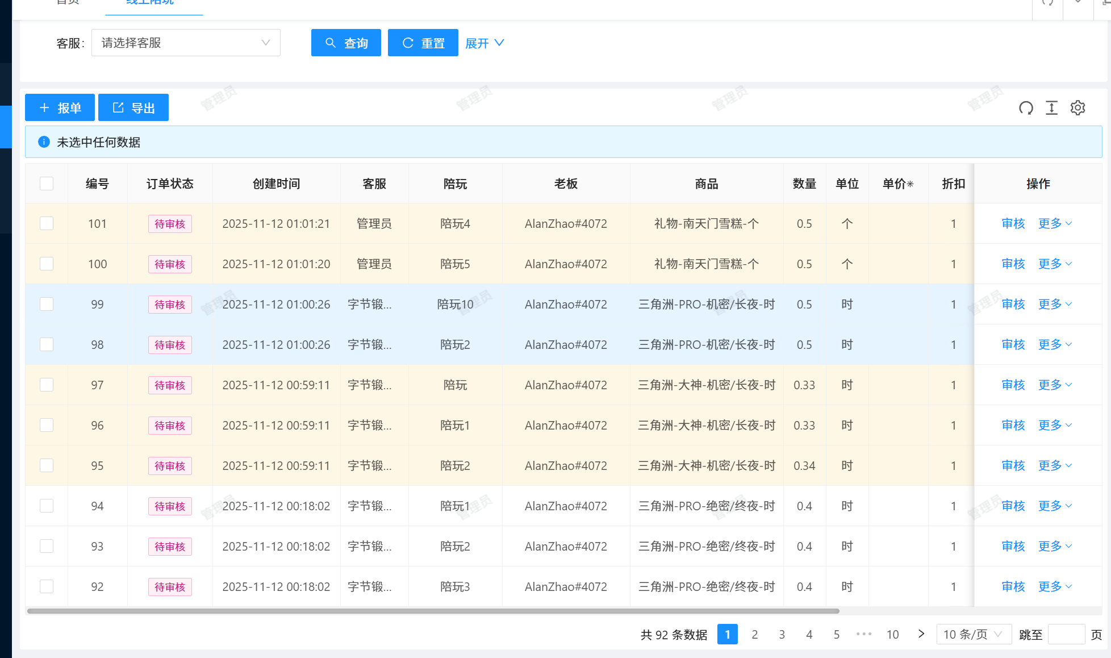Click the pagination ellipsis to jump ahead
Image resolution: width=1111 pixels, height=658 pixels.
point(863,634)
